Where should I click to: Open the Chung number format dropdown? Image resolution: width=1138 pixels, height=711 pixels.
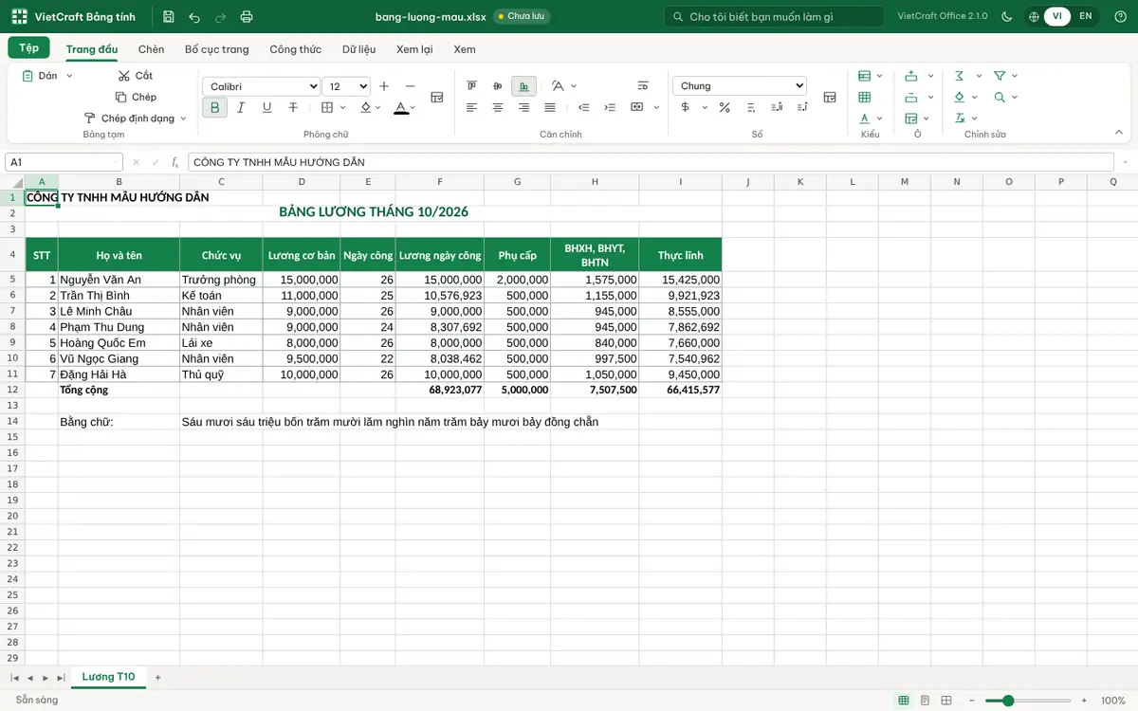[x=740, y=86]
